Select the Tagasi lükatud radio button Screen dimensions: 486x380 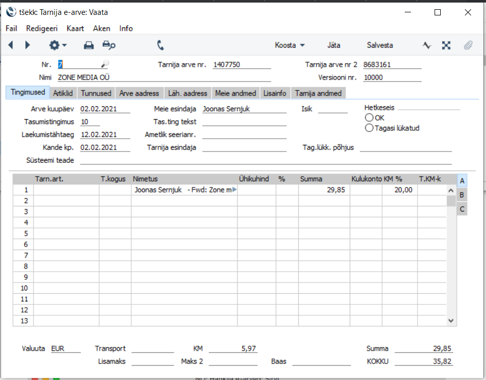tap(369, 128)
